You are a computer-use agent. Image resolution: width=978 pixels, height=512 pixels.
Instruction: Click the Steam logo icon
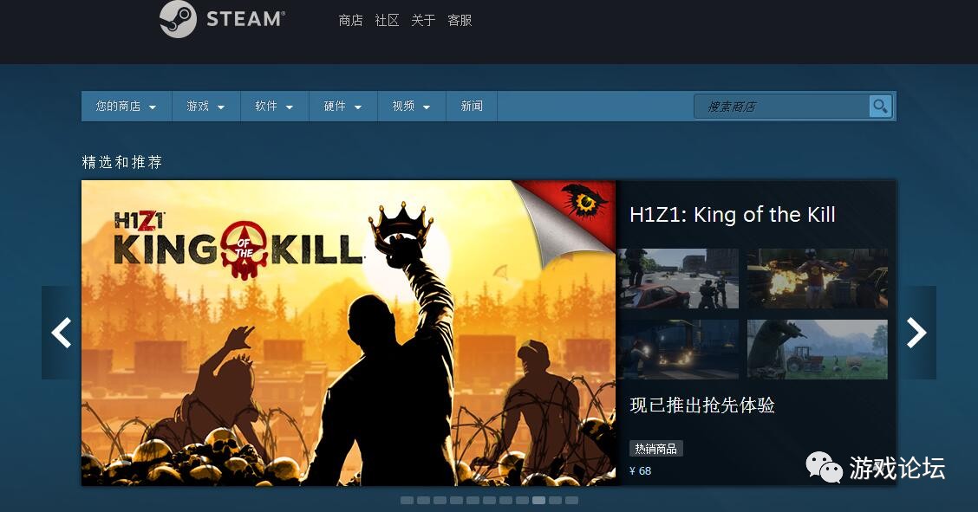coord(178,19)
